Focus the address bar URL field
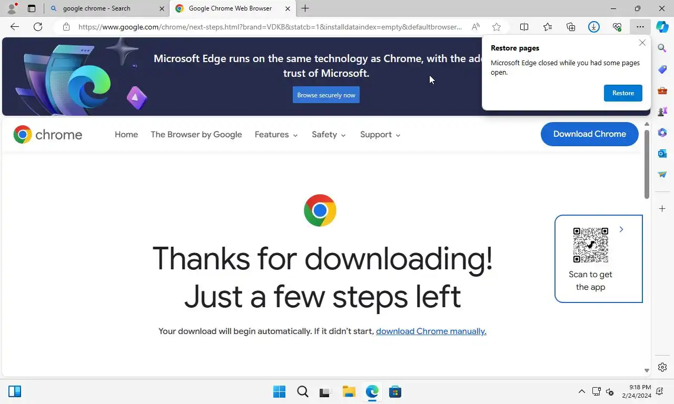 (x=270, y=27)
